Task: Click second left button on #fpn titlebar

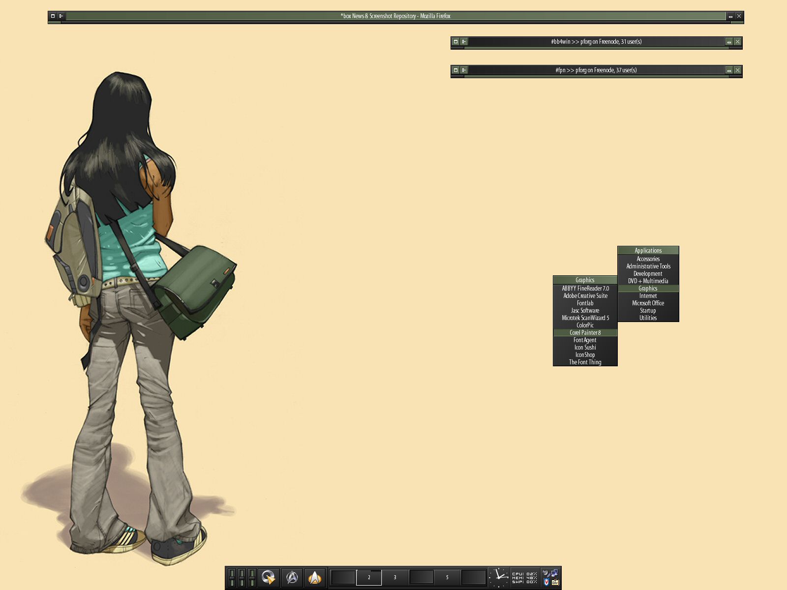Action: coord(464,70)
